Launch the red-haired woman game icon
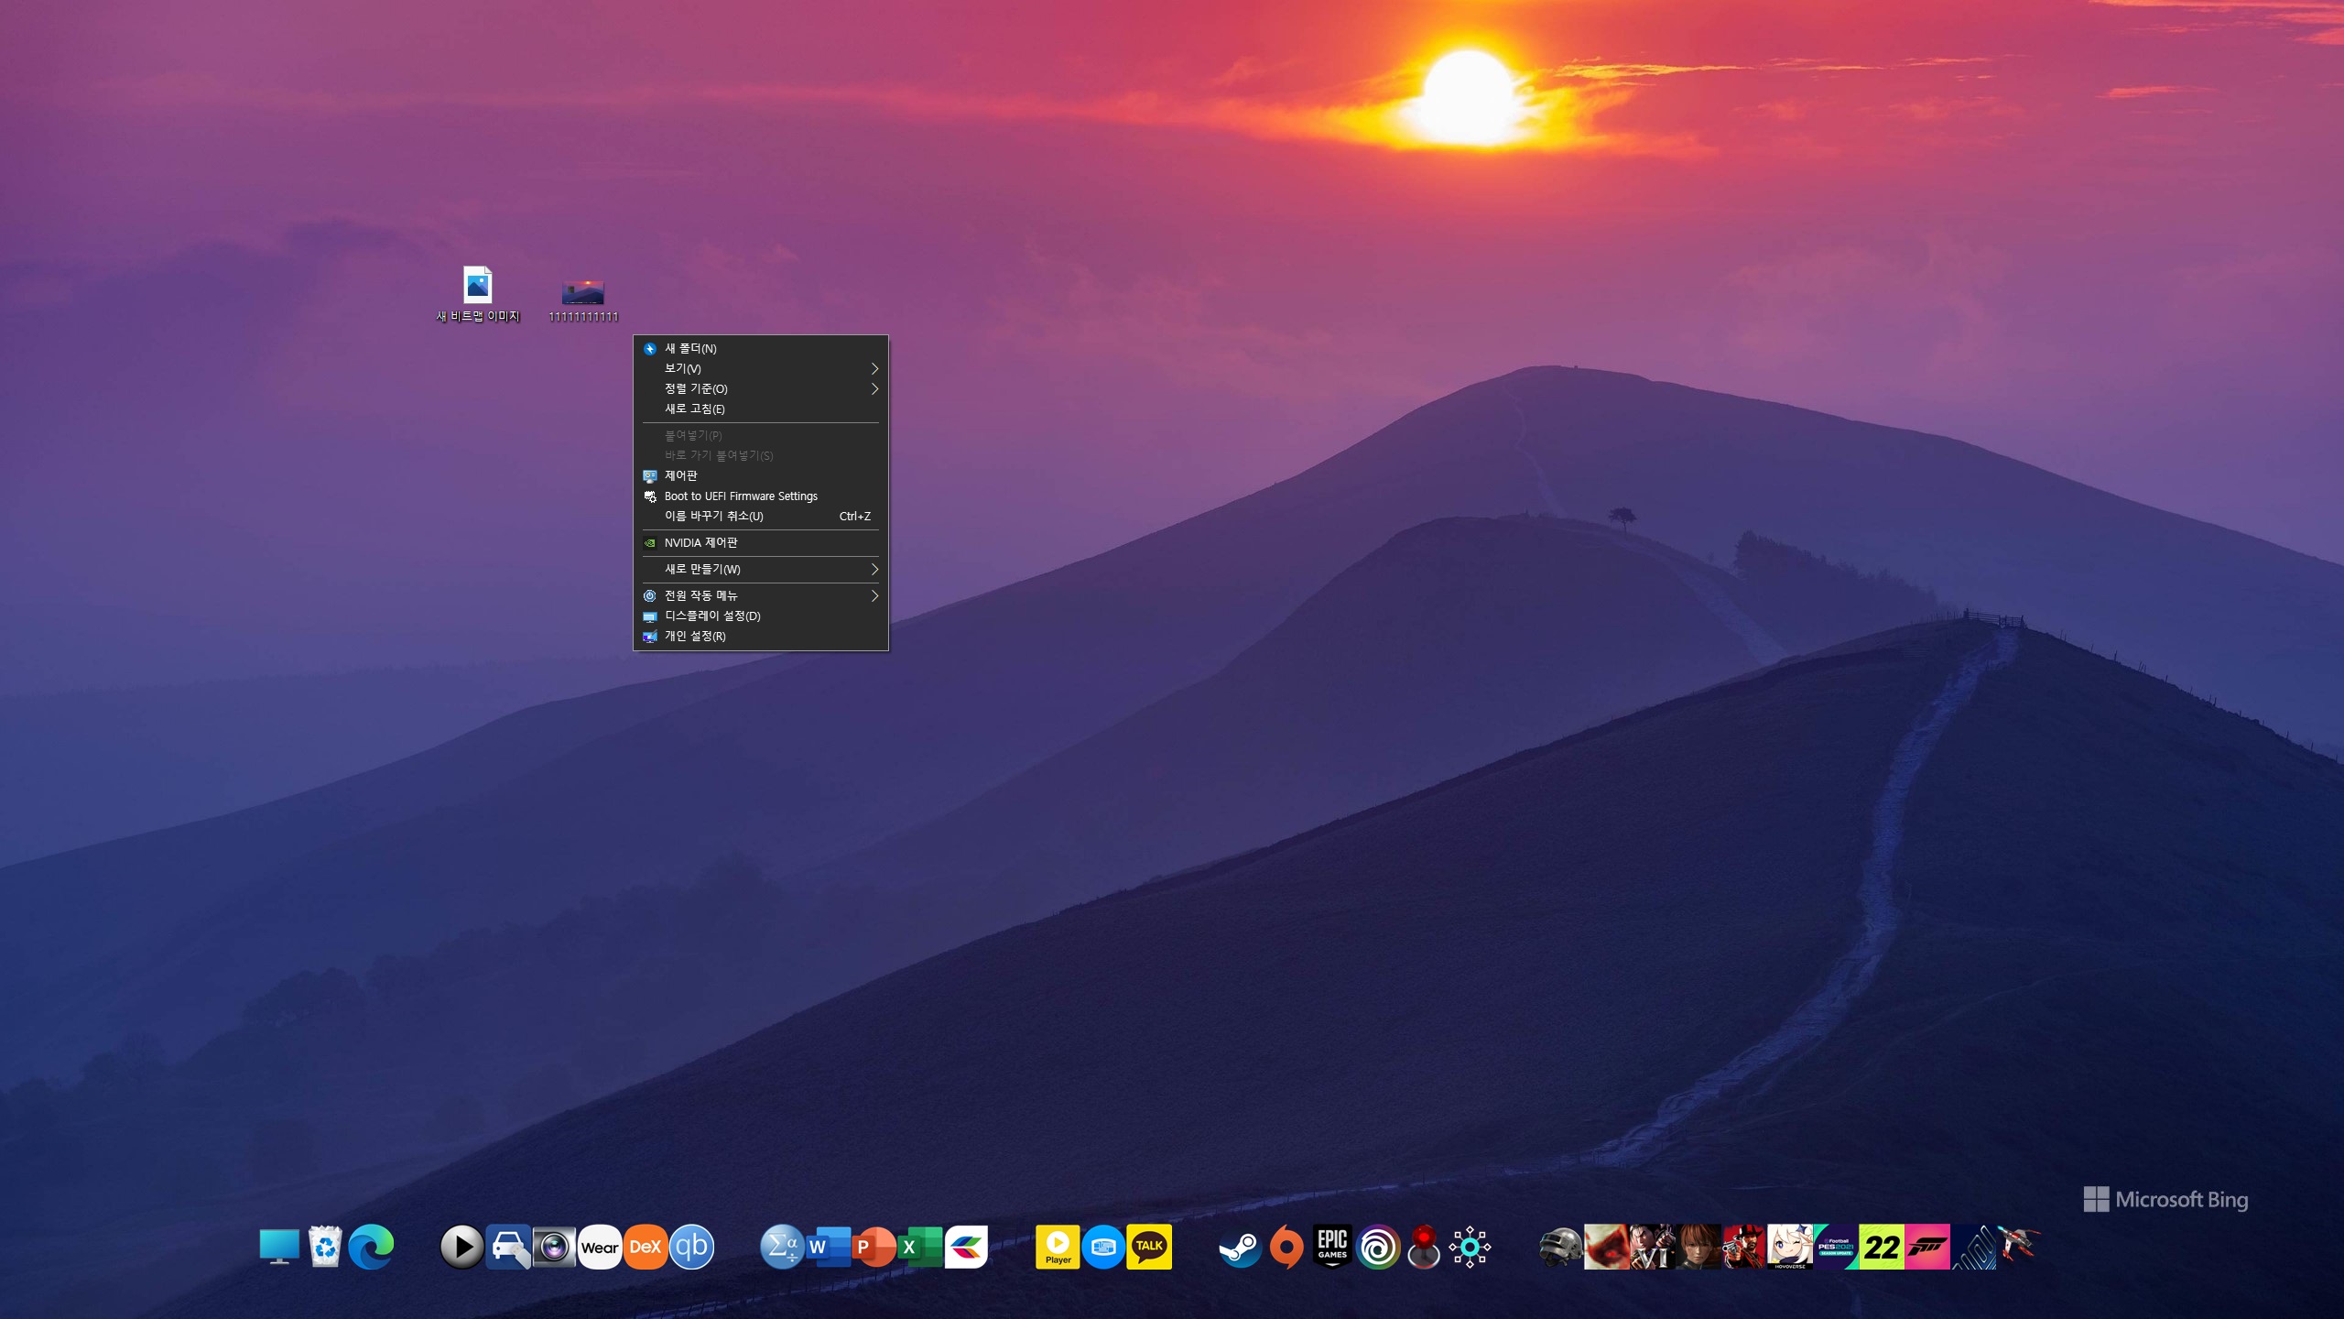 click(1698, 1247)
